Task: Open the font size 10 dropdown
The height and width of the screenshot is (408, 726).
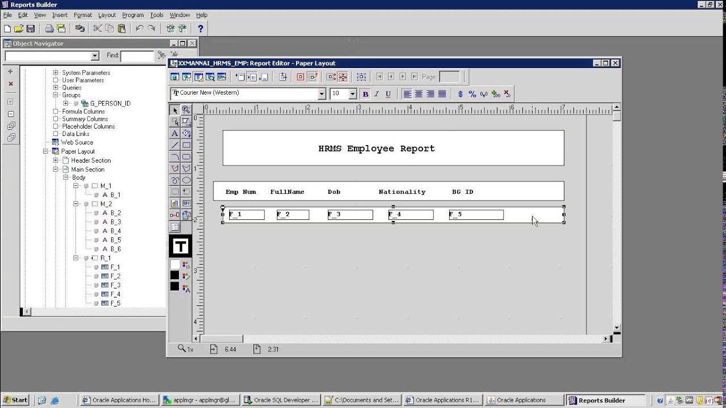Action: click(x=352, y=94)
